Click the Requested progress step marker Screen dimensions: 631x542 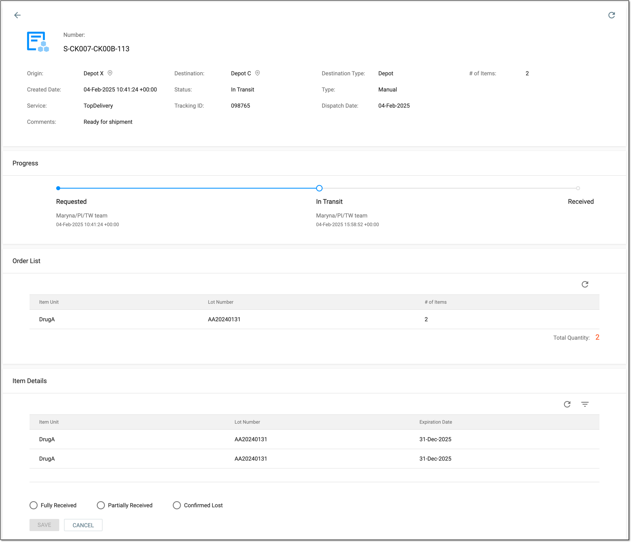pyautogui.click(x=58, y=188)
